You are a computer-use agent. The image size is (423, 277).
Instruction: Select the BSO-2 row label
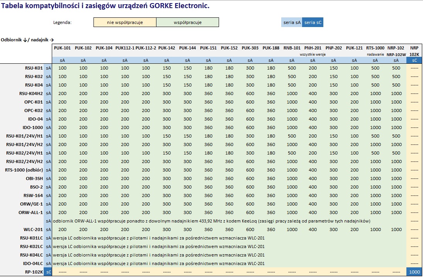tap(35, 187)
